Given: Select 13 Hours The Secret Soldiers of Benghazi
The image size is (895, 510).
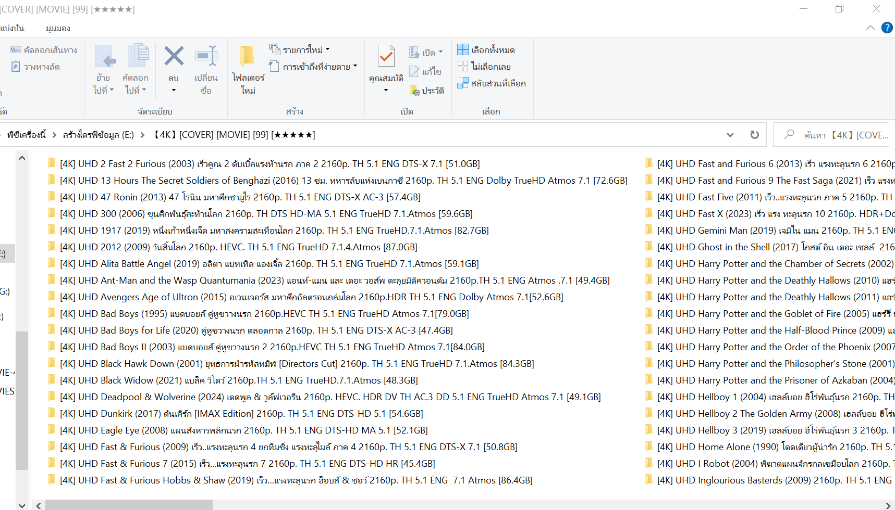Looking at the screenshot, I should coord(344,180).
